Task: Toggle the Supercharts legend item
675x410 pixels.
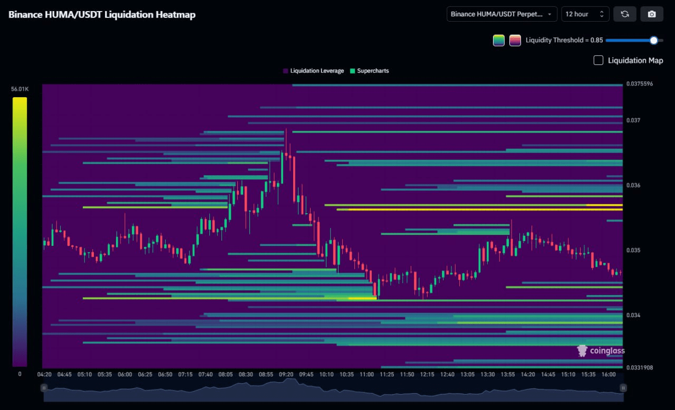Action: click(370, 71)
